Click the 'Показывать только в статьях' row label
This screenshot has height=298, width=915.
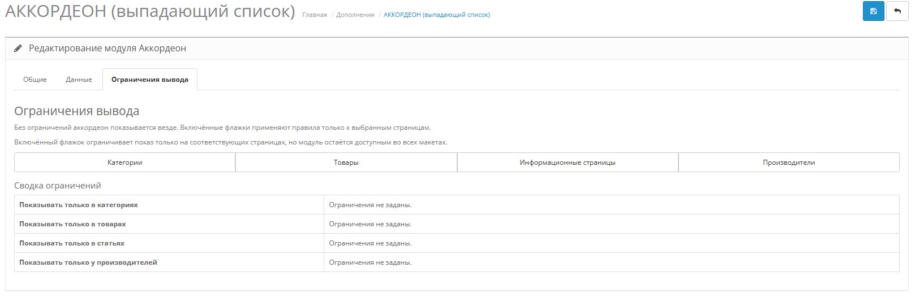(72, 243)
